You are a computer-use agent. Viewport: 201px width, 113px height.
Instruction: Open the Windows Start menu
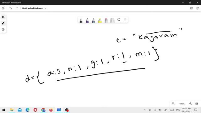point(4,110)
